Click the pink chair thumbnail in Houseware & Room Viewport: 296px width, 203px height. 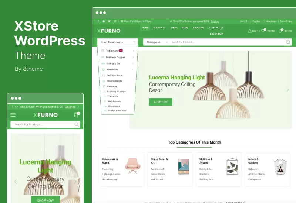coord(132,166)
